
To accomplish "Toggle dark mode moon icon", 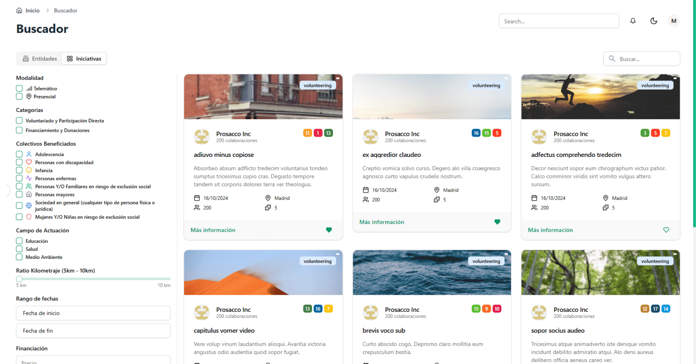I will coord(654,21).
